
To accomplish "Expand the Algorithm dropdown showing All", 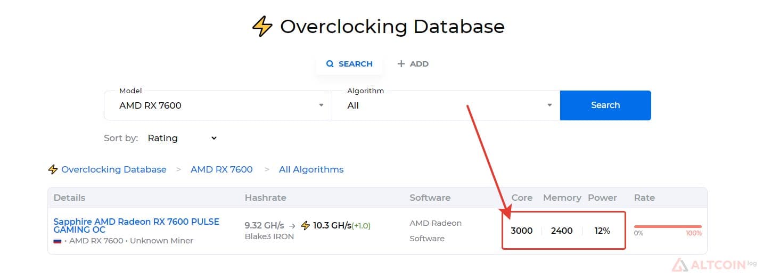I will click(x=446, y=105).
